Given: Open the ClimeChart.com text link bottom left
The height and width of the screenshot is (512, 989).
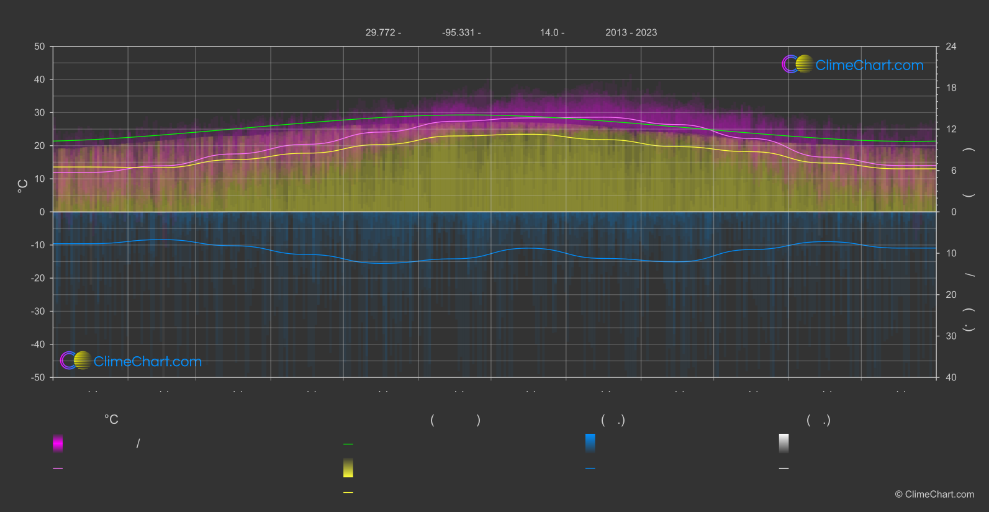Looking at the screenshot, I should click(x=148, y=361).
